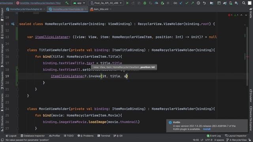253x142 pixels.
Task: Open the Commit tool window
Action: tap(2, 32)
